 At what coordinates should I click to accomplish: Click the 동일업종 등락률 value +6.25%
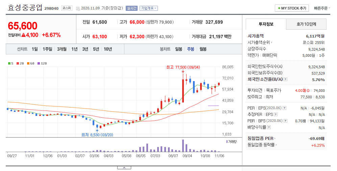318,145
